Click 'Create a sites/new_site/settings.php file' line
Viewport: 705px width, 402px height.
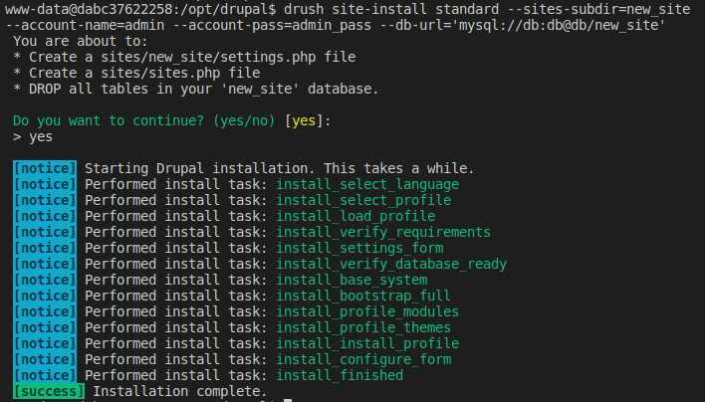pos(184,57)
